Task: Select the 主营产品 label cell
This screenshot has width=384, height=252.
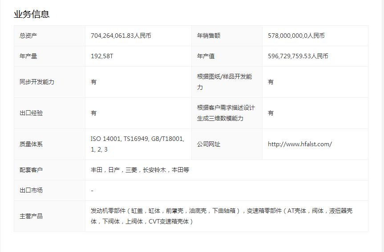Action: 49,216
